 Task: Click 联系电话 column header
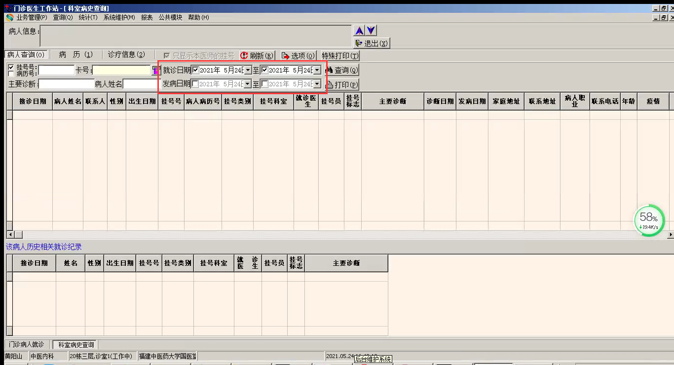coord(605,101)
